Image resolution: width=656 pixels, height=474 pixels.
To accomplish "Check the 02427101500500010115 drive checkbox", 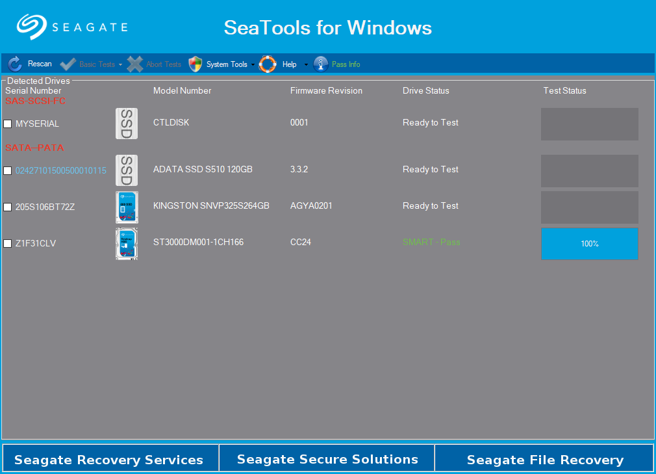I will point(8,171).
